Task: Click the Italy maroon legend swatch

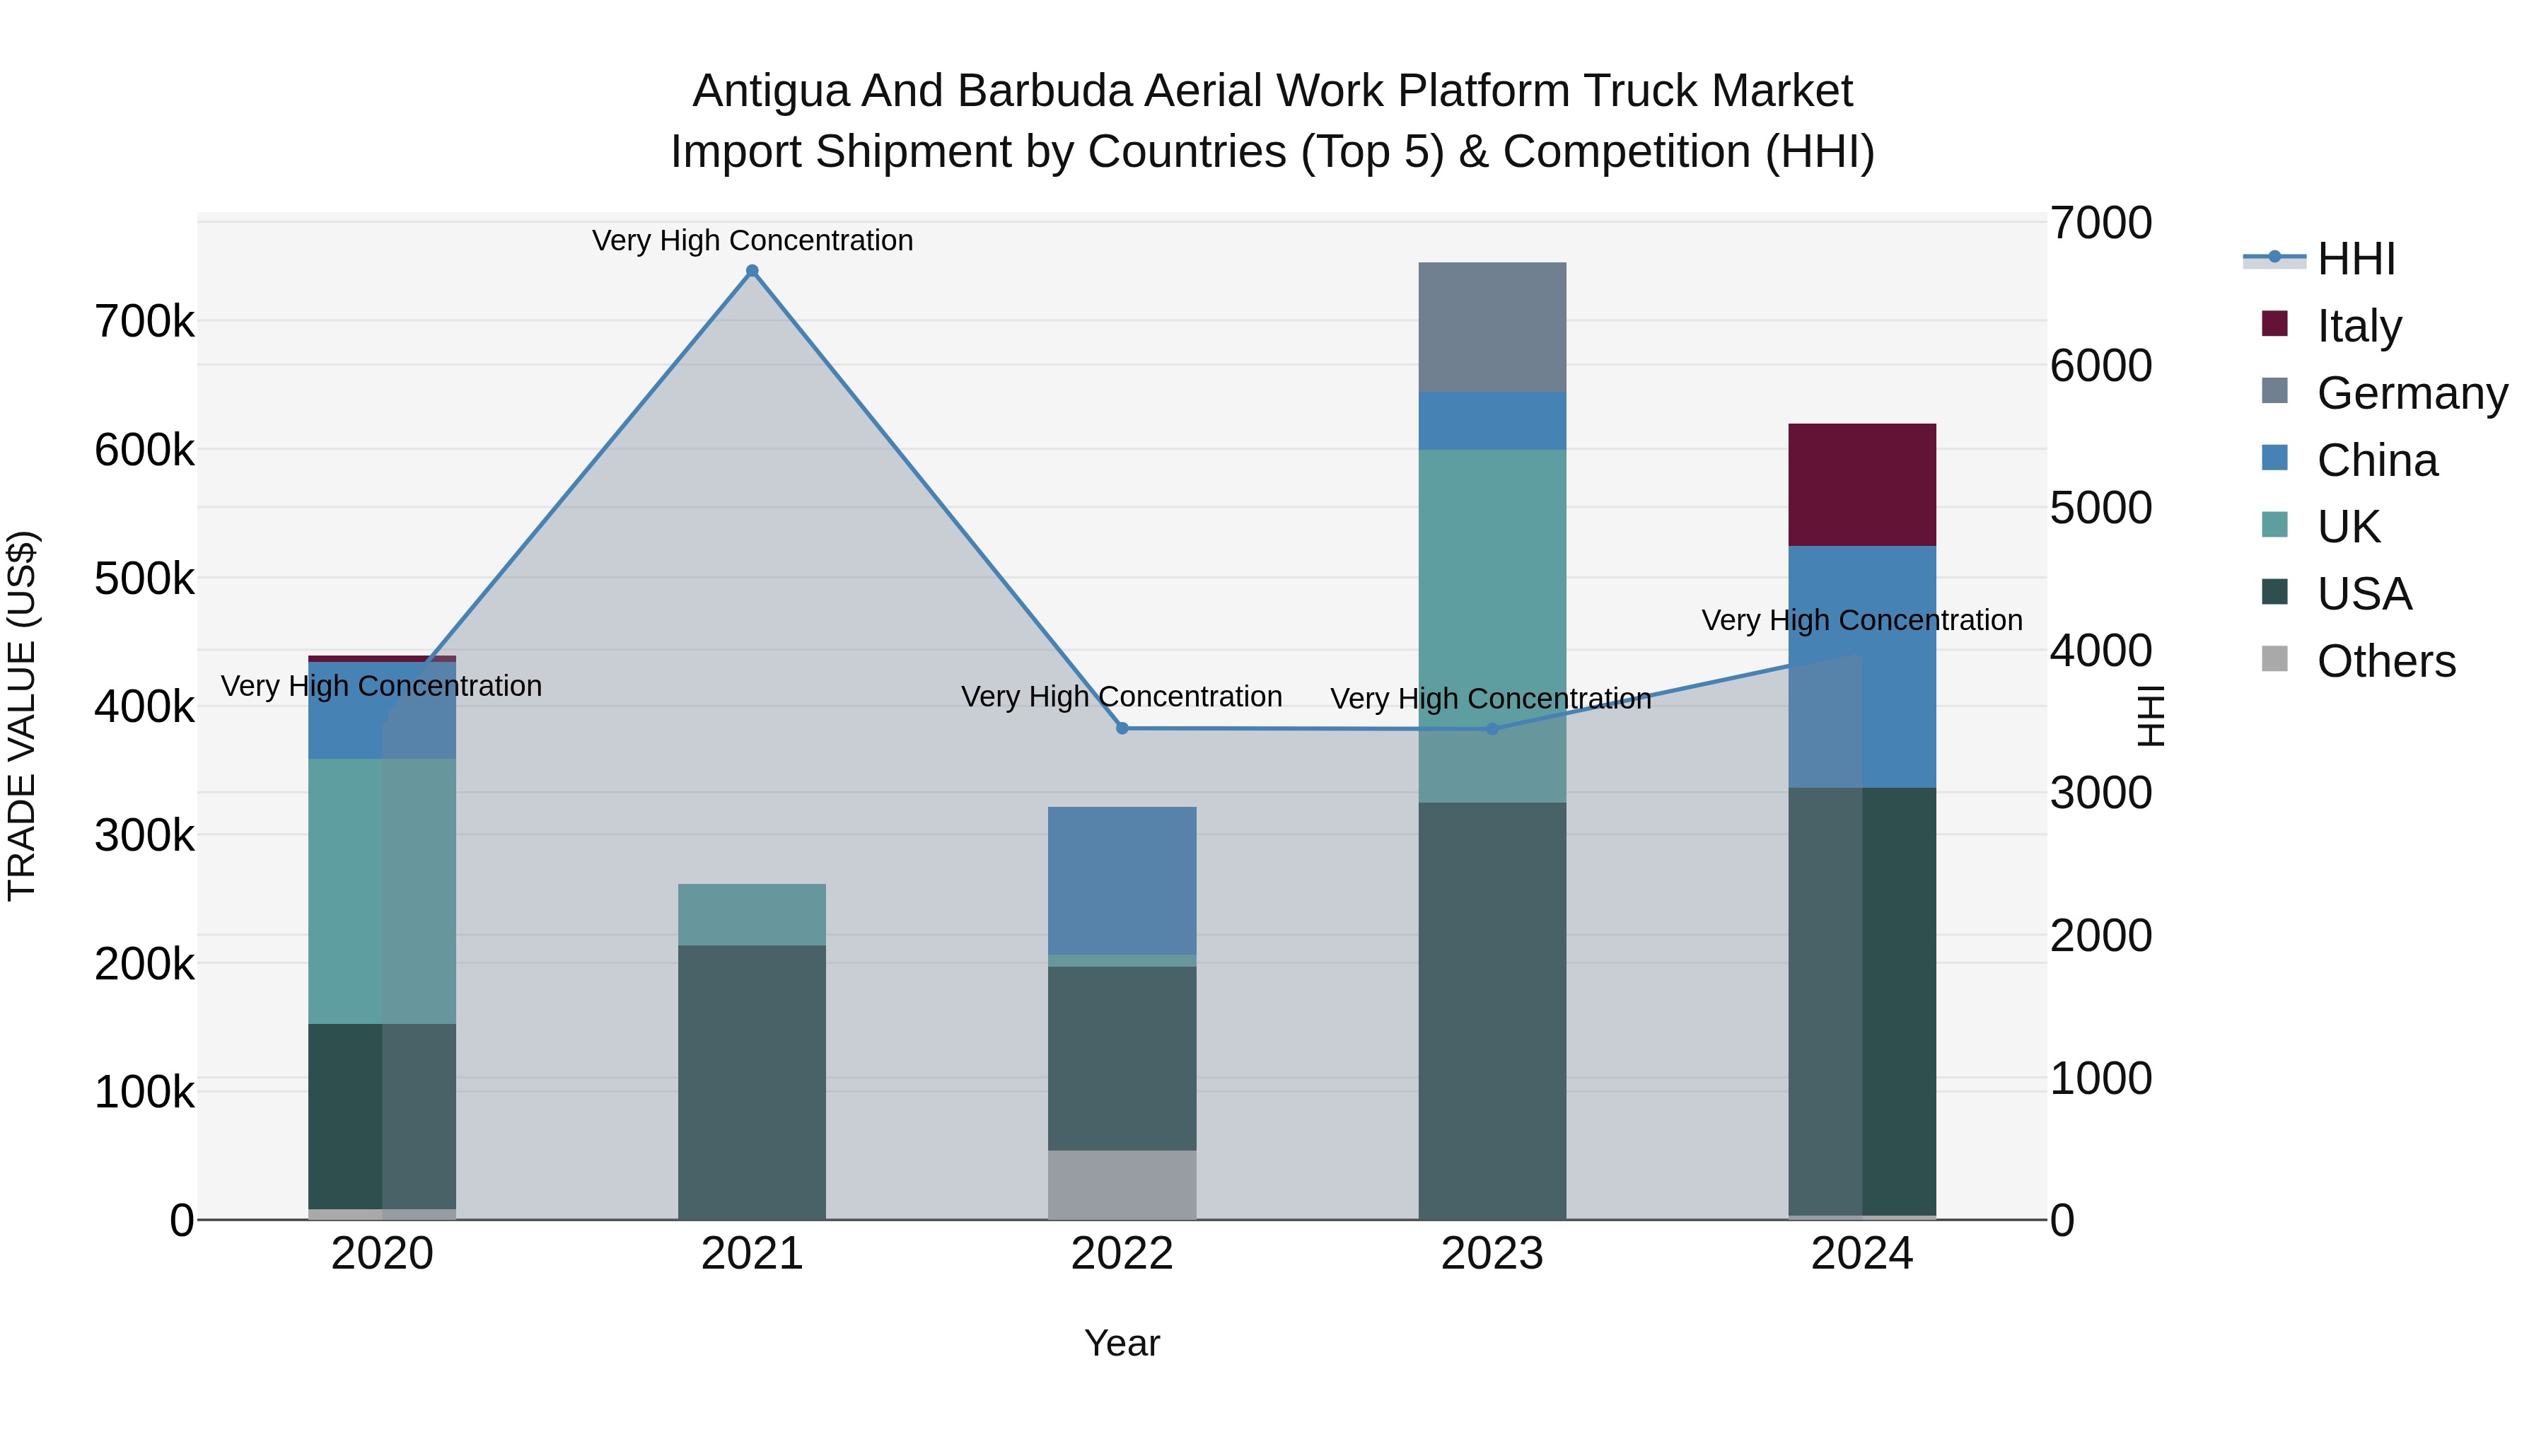Action: pyautogui.click(x=2274, y=323)
